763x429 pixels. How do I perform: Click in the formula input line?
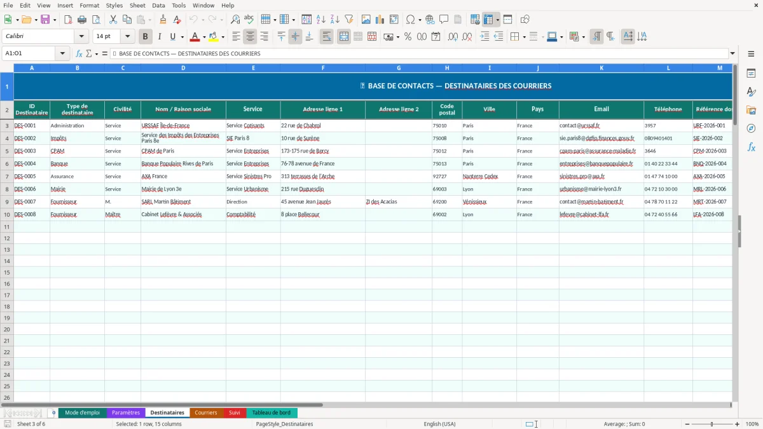420,53
